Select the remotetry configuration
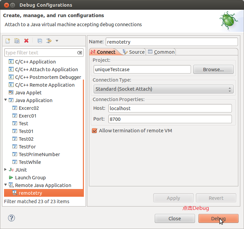This screenshot has width=244, height=229. (44, 193)
